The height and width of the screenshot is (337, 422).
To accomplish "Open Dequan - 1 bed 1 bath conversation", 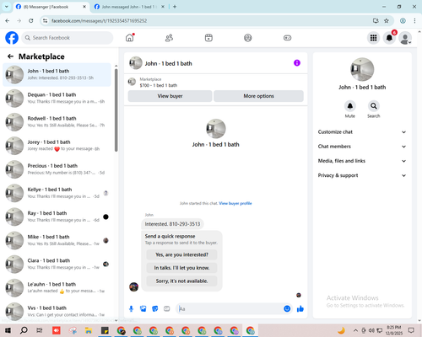I will tap(57, 99).
